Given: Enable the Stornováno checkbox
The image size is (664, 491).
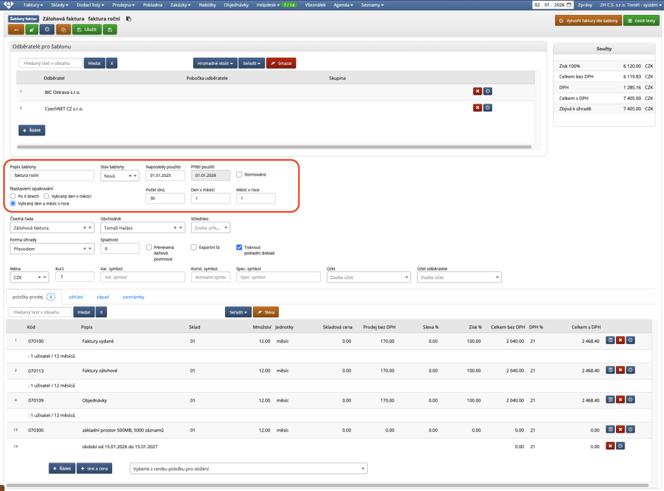Looking at the screenshot, I should [x=239, y=174].
